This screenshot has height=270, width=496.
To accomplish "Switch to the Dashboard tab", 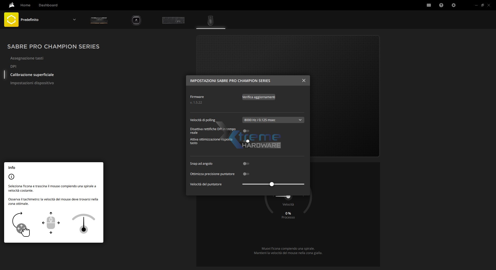I will pyautogui.click(x=48, y=5).
